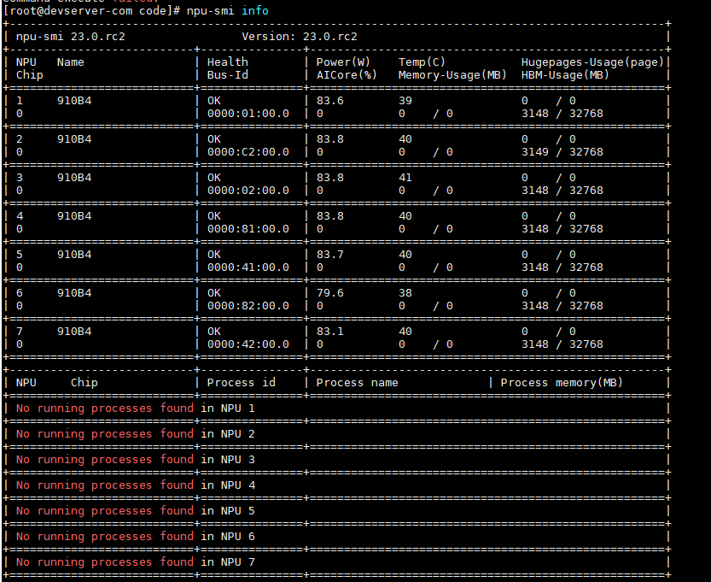Click the 'Health' column header
Image resolution: width=711 pixels, height=582 pixels.
coord(228,62)
